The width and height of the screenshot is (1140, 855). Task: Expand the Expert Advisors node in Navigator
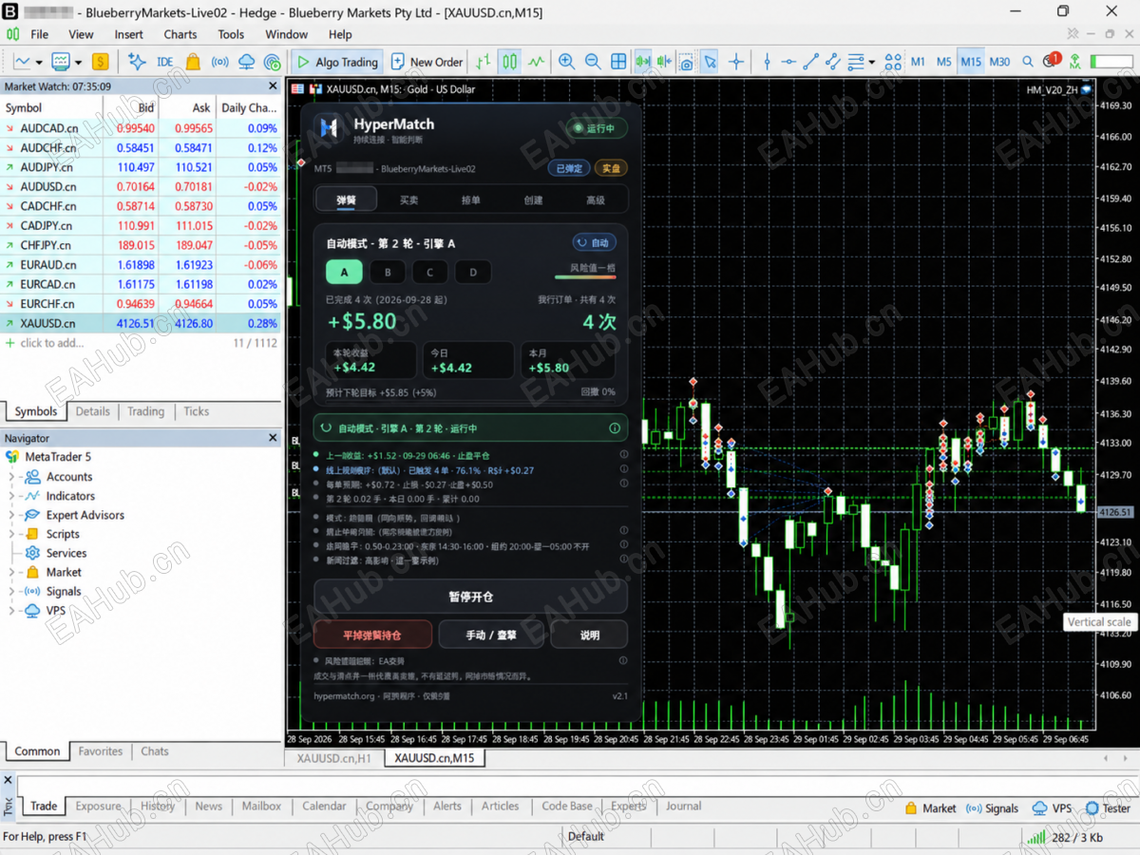(x=12, y=515)
